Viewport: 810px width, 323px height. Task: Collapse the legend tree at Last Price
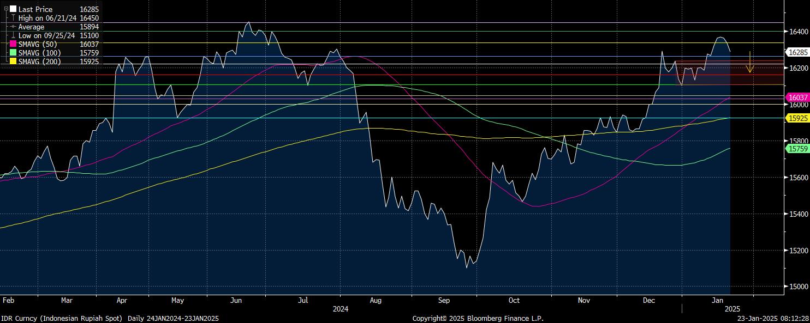(x=6, y=9)
